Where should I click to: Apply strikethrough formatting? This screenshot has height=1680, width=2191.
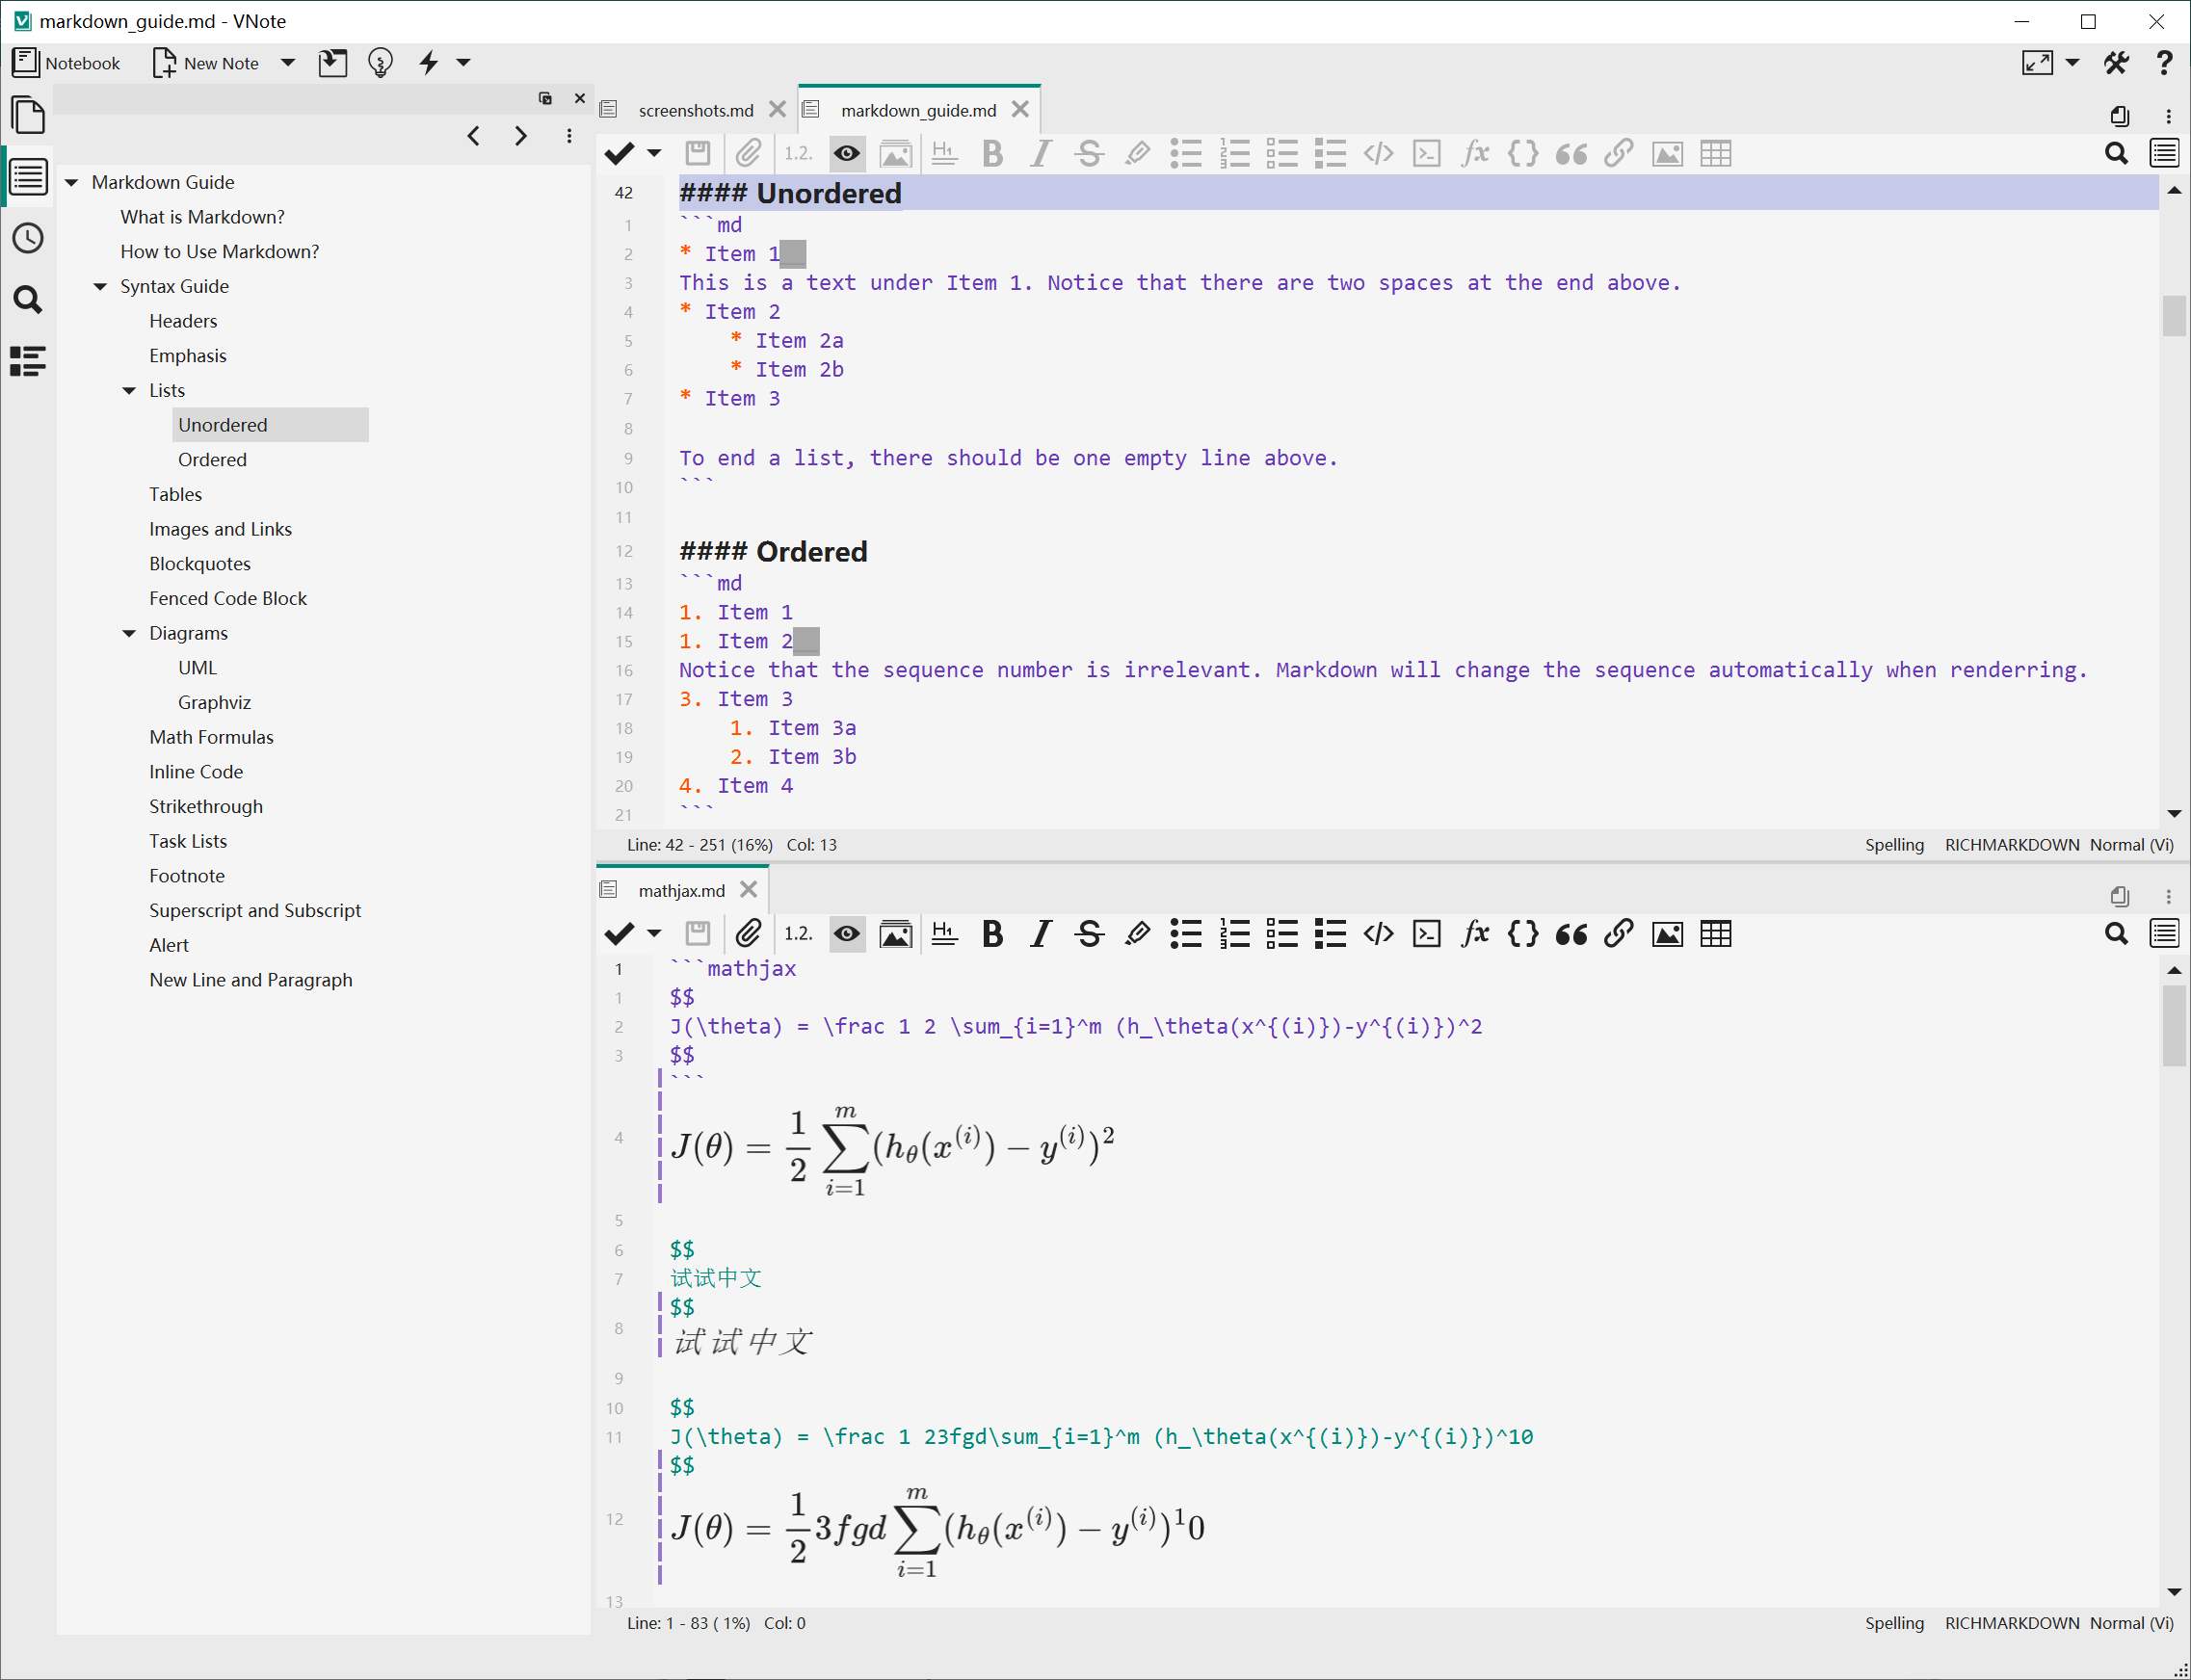pyautogui.click(x=1089, y=153)
